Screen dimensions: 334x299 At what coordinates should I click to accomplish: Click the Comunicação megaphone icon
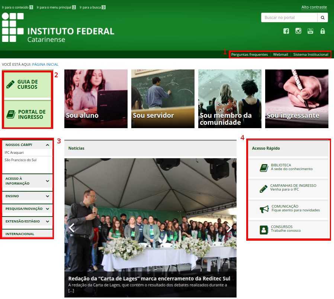click(264, 209)
